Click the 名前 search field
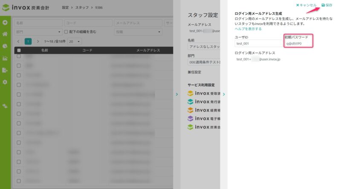This screenshot has height=189, width=341. [38, 23]
